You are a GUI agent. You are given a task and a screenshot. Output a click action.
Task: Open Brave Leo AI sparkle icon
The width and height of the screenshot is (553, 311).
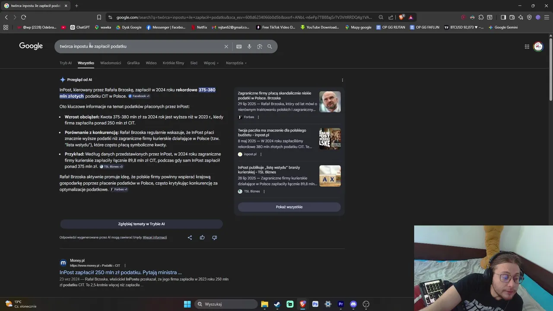pyautogui.click(x=521, y=17)
